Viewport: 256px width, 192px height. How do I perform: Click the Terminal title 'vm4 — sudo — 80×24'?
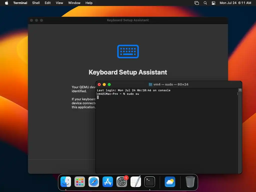coord(171,84)
